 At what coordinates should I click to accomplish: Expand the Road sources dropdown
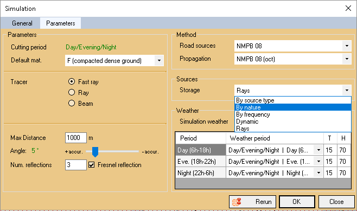click(x=347, y=46)
